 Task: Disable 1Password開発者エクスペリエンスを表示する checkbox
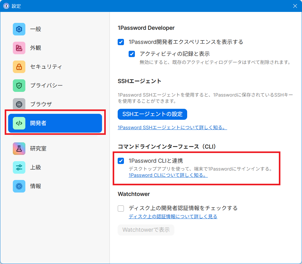[x=121, y=42]
